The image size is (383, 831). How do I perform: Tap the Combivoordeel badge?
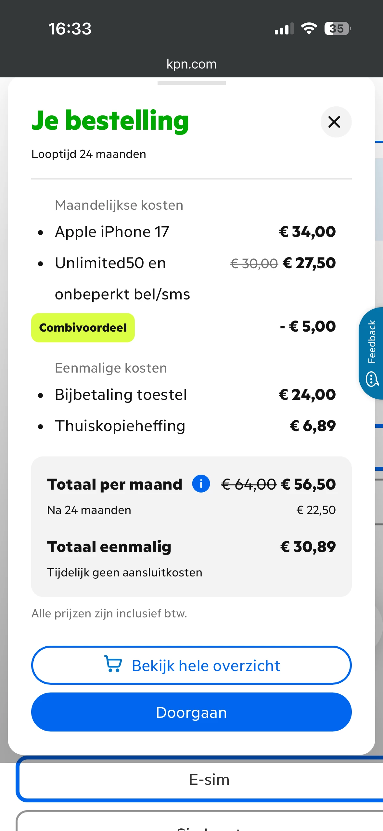click(x=83, y=327)
